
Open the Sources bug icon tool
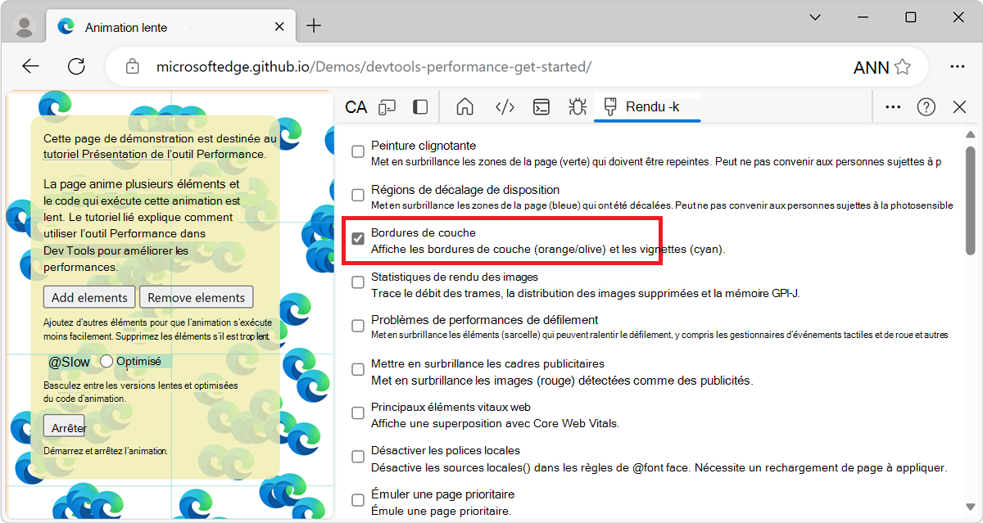(577, 107)
